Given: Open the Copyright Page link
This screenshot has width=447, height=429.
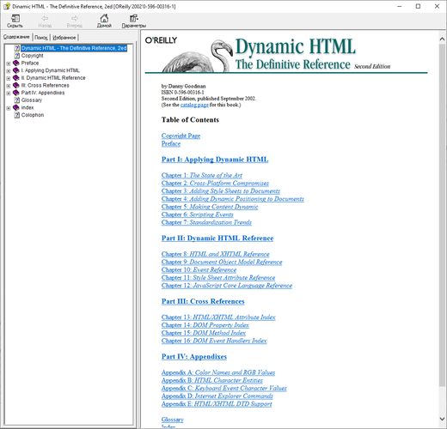Looking at the screenshot, I should (x=181, y=136).
